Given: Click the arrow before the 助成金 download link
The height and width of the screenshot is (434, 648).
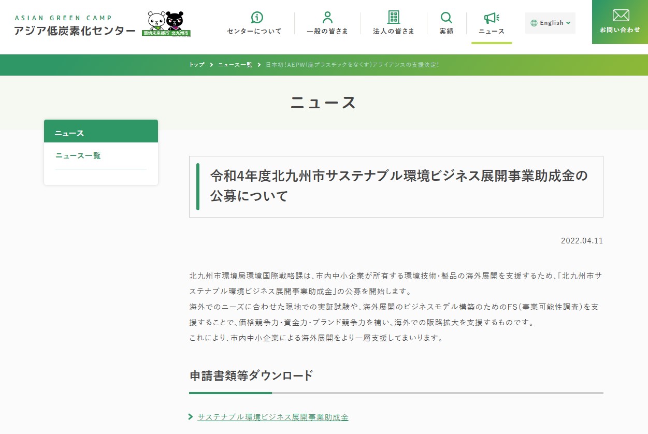Looking at the screenshot, I should (x=191, y=417).
